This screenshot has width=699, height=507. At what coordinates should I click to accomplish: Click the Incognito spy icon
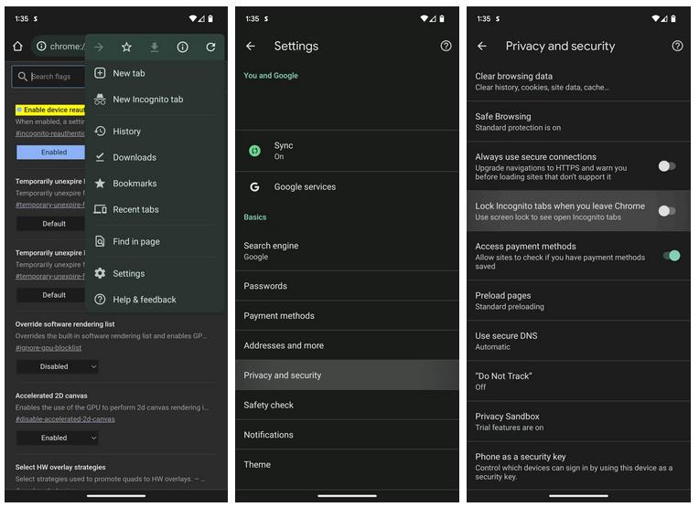100,100
